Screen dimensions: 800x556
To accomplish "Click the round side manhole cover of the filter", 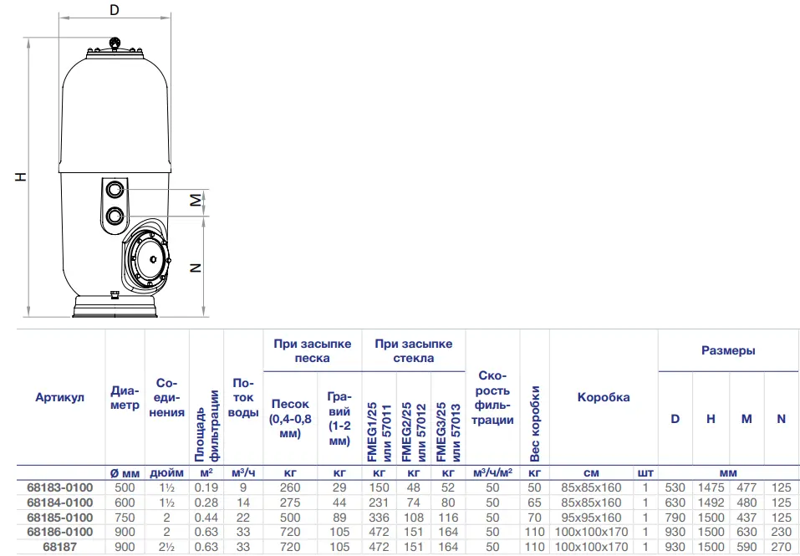I will (149, 259).
